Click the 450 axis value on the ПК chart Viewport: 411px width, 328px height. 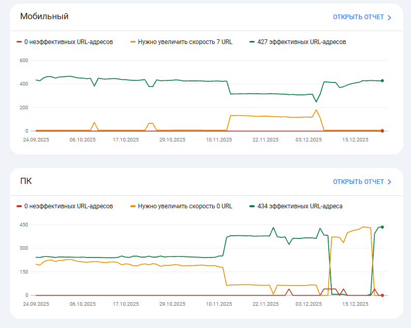pyautogui.click(x=24, y=225)
